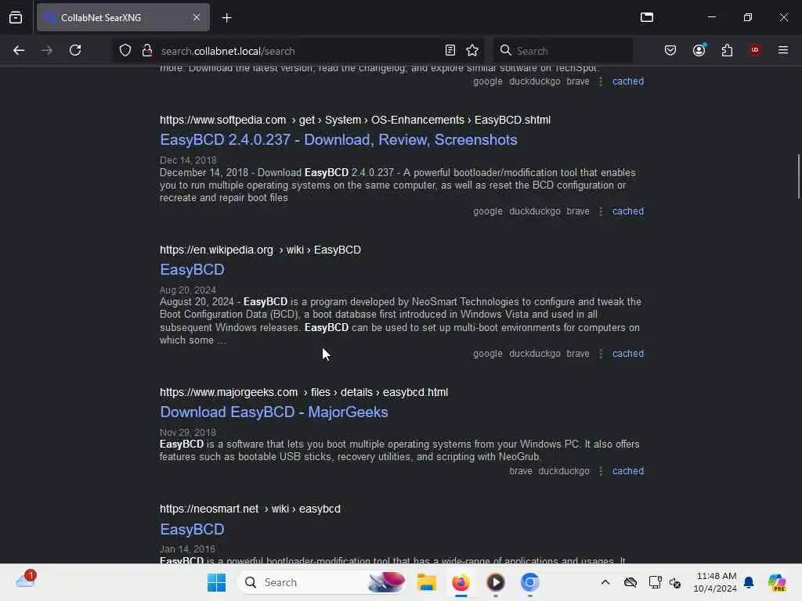Open cached link for Softpedia result

click(x=628, y=211)
